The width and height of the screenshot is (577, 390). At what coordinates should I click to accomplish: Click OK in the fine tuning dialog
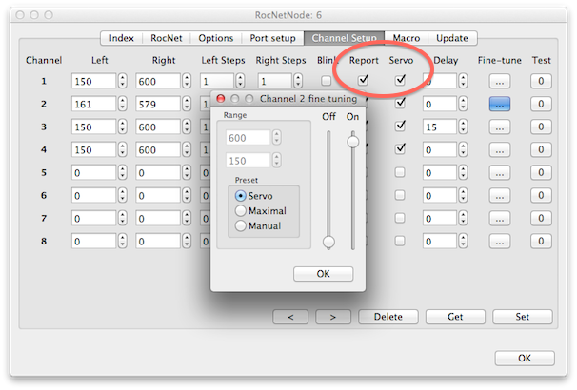[323, 274]
